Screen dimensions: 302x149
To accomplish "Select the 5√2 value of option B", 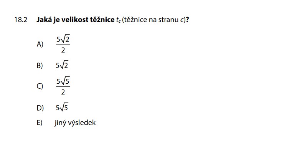I will [62, 66].
